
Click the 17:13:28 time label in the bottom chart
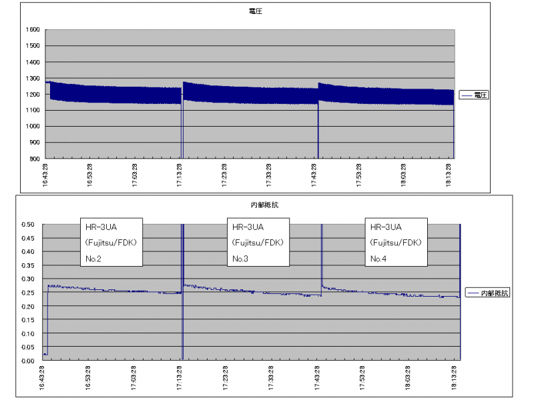[x=182, y=379]
